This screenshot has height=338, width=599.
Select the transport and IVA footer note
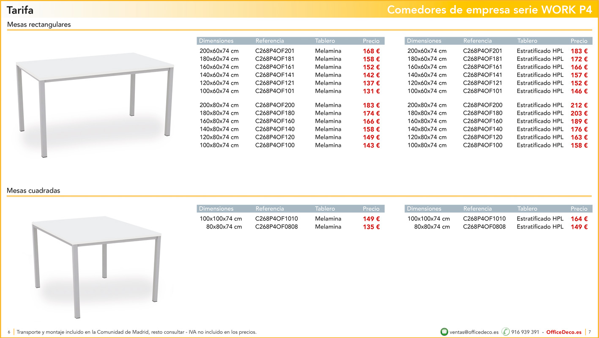point(137,332)
